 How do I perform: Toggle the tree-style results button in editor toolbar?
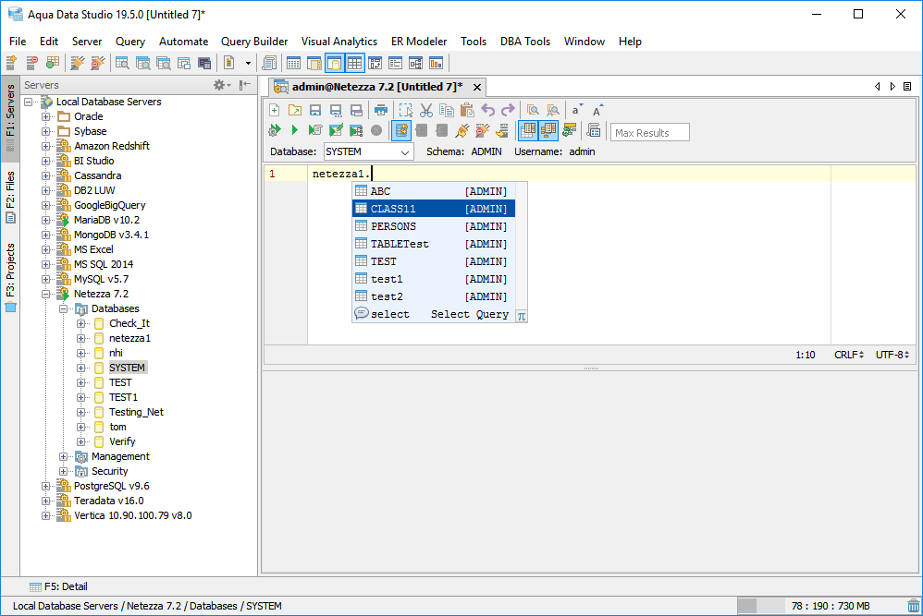coord(548,130)
